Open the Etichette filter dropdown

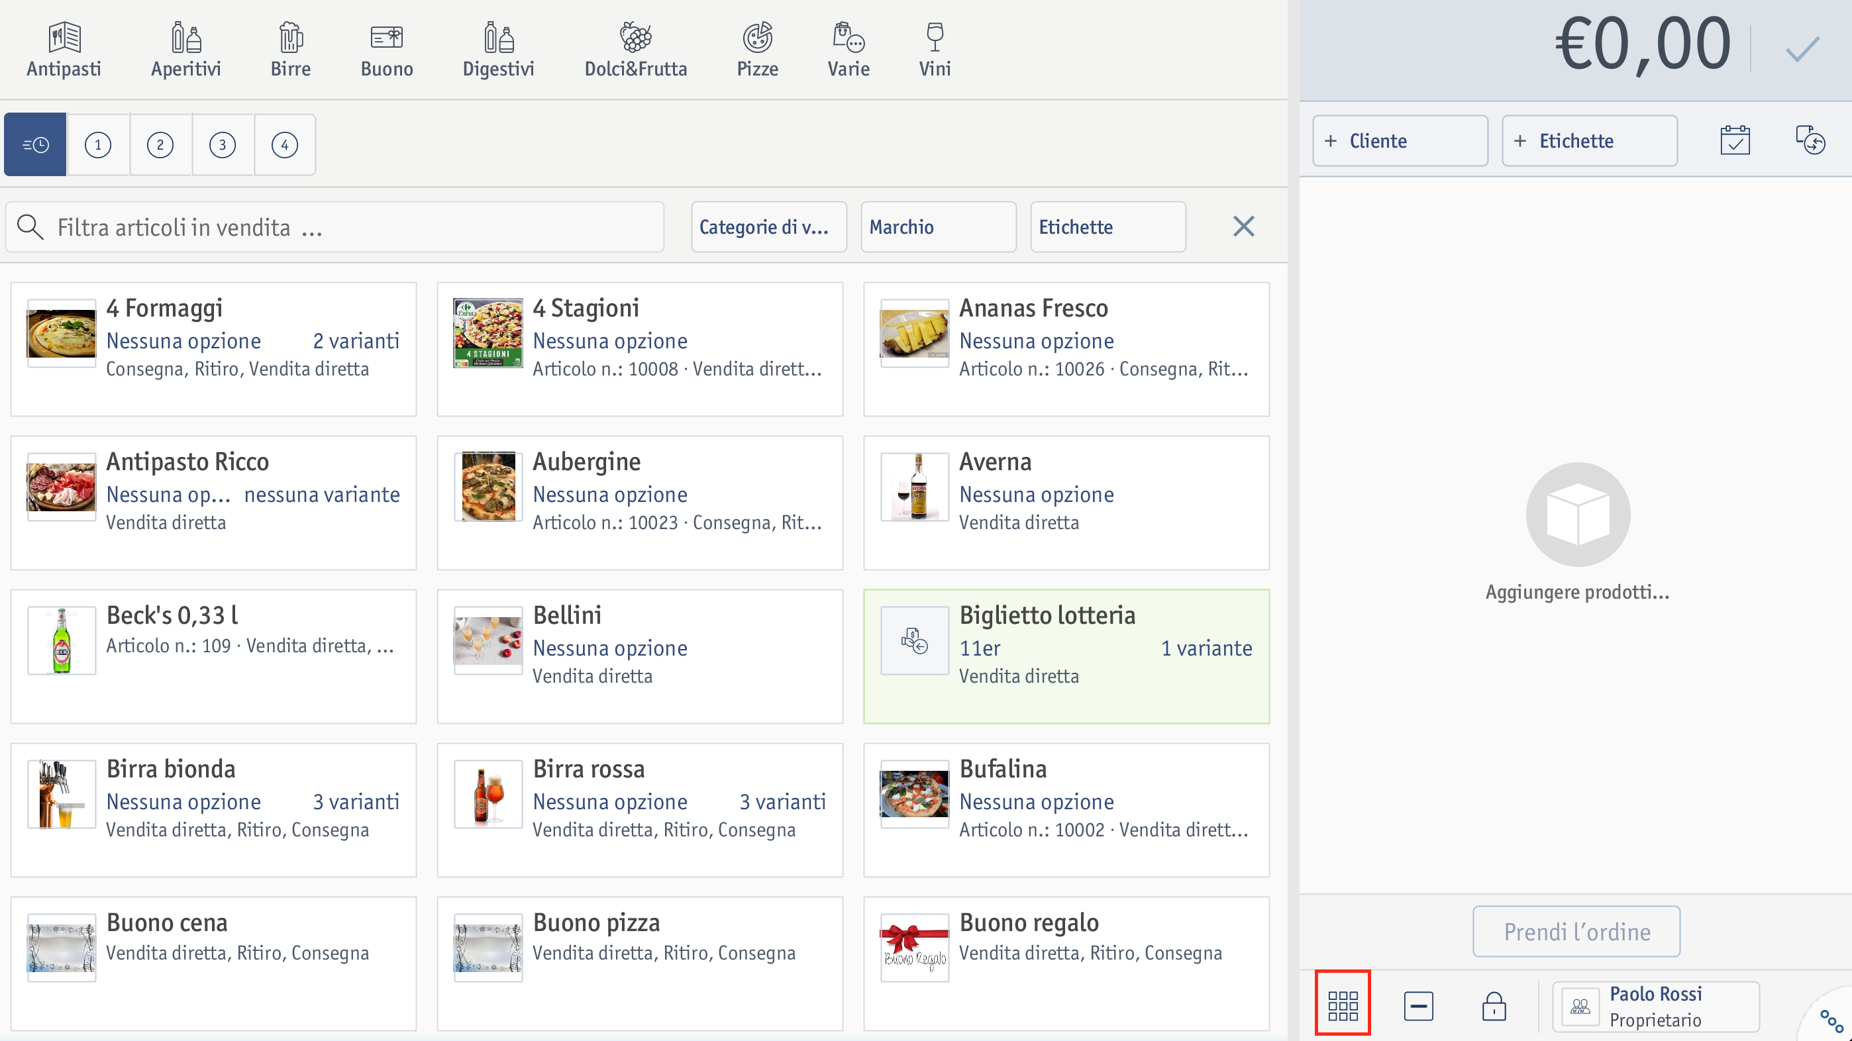click(x=1108, y=227)
